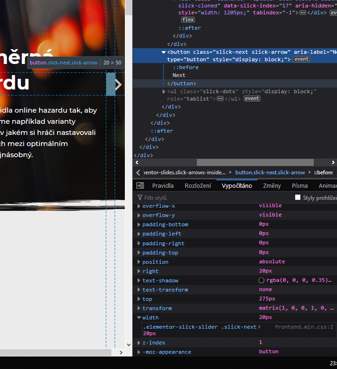
Task: Click the .elementor-slick-slider .slick-next selector
Action: [200, 327]
